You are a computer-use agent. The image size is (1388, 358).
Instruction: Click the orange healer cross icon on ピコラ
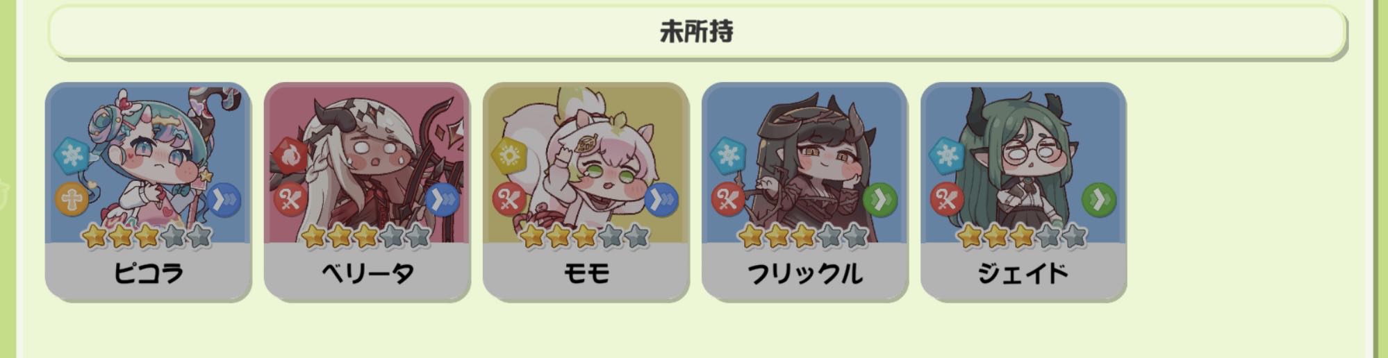(x=72, y=201)
